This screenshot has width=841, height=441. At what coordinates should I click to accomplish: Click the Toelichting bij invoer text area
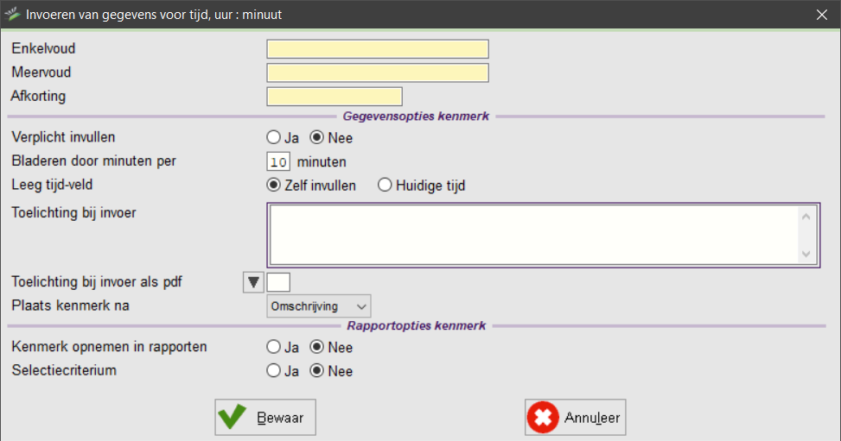coord(532,234)
